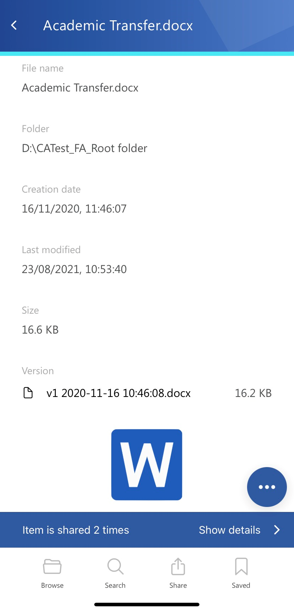Open the Saved bookmark icon
The image size is (294, 612).
[241, 566]
